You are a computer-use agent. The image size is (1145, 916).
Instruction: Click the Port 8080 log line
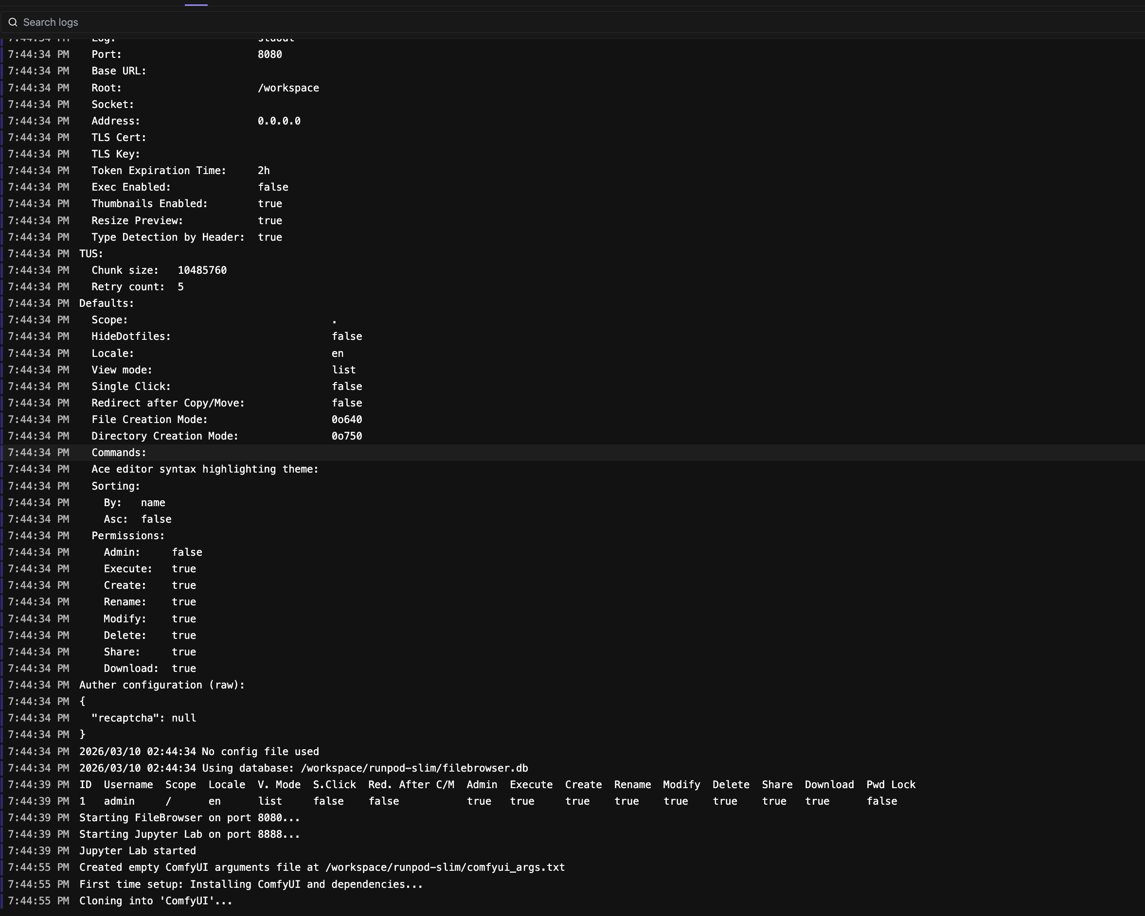[x=186, y=54]
